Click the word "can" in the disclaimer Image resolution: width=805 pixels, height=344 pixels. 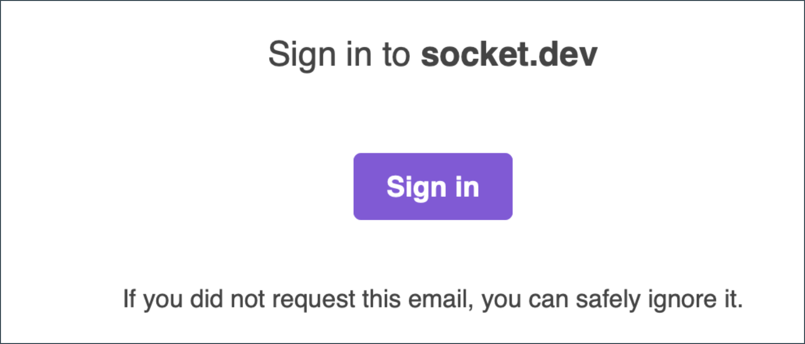pos(548,299)
